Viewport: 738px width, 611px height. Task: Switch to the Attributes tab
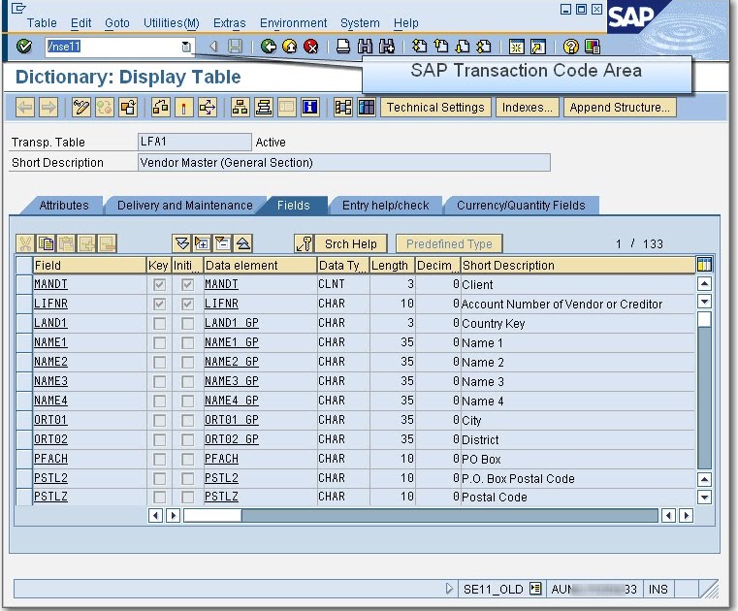[x=64, y=206]
